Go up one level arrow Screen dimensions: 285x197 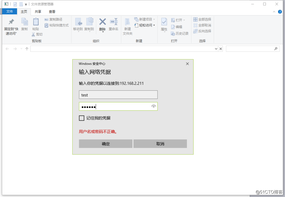click(27, 49)
